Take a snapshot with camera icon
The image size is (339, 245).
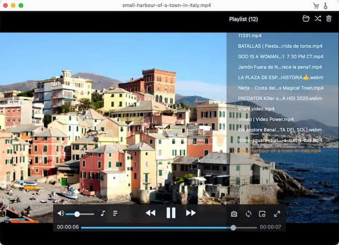(x=234, y=214)
